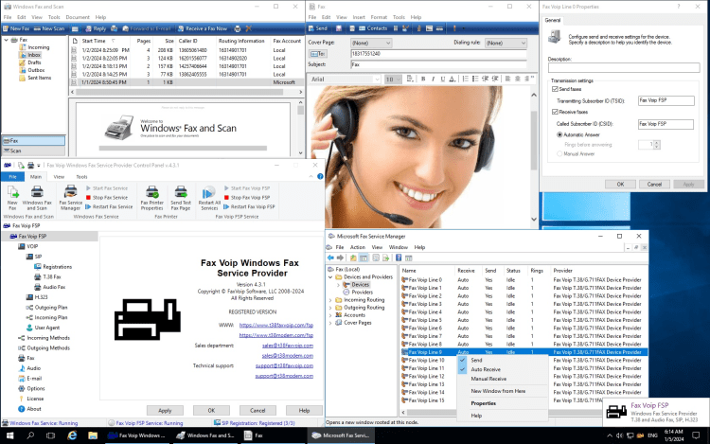Image resolution: width=710 pixels, height=444 pixels.
Task: Expand Incoming Routing node in Fax Service Manager
Action: coord(330,300)
